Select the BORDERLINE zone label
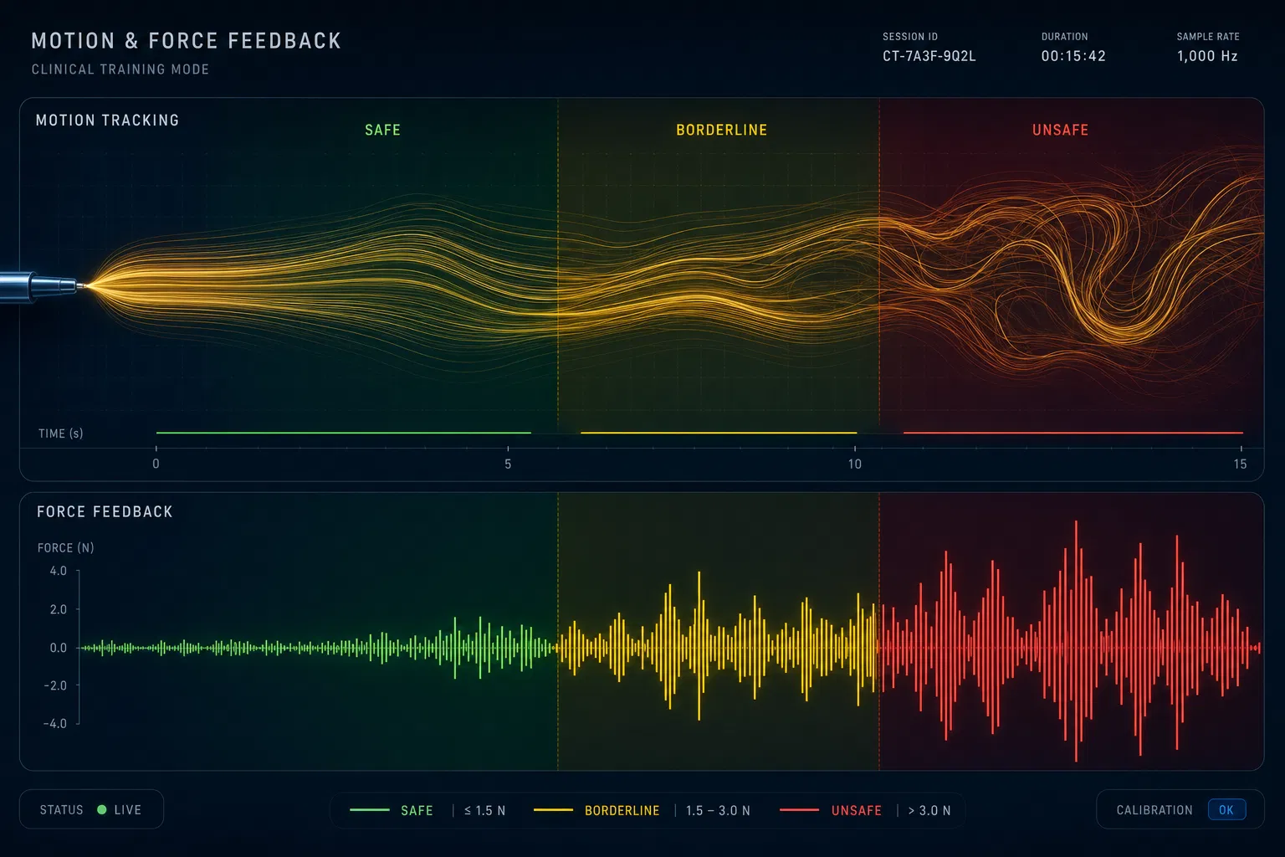The height and width of the screenshot is (857, 1285). (x=721, y=130)
